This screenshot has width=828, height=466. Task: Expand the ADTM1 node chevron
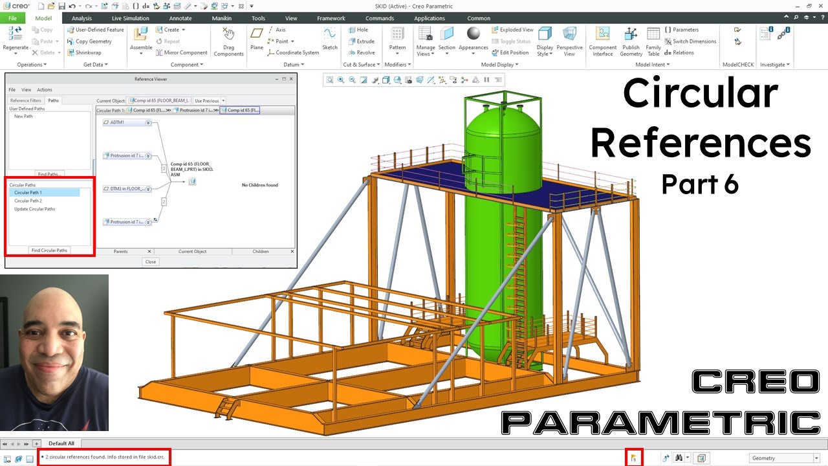click(148, 122)
